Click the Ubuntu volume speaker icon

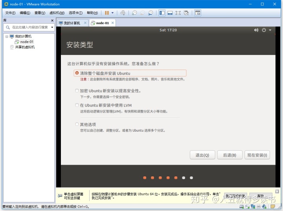[x=256, y=30]
